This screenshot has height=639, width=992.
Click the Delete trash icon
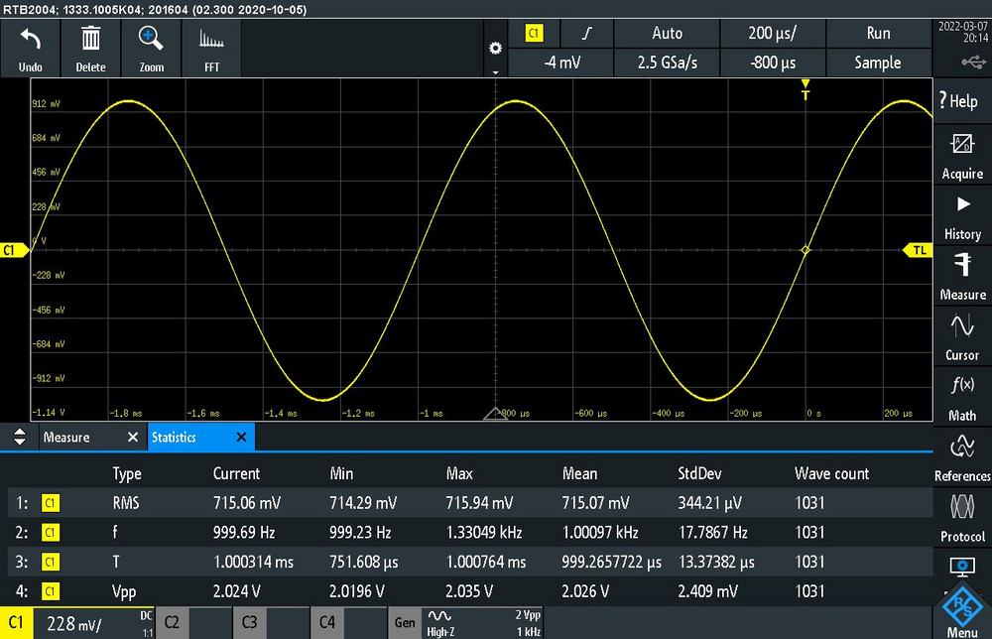click(90, 40)
